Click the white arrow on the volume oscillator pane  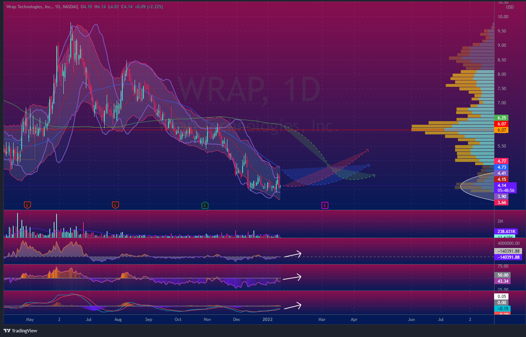(292, 254)
